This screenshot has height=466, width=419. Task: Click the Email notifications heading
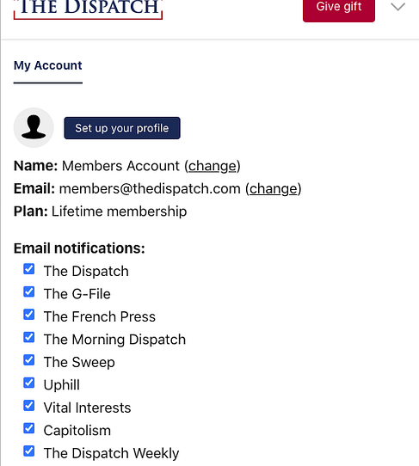(x=79, y=248)
